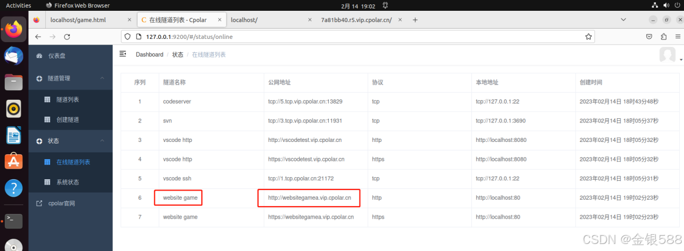Image resolution: width=684 pixels, height=251 pixels.
Task: Click the Dashboard breadcrumb link
Action: tap(150, 55)
